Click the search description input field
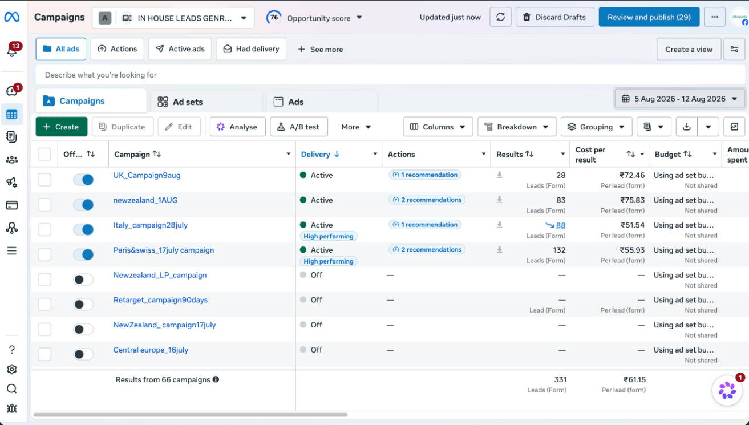 coord(390,75)
